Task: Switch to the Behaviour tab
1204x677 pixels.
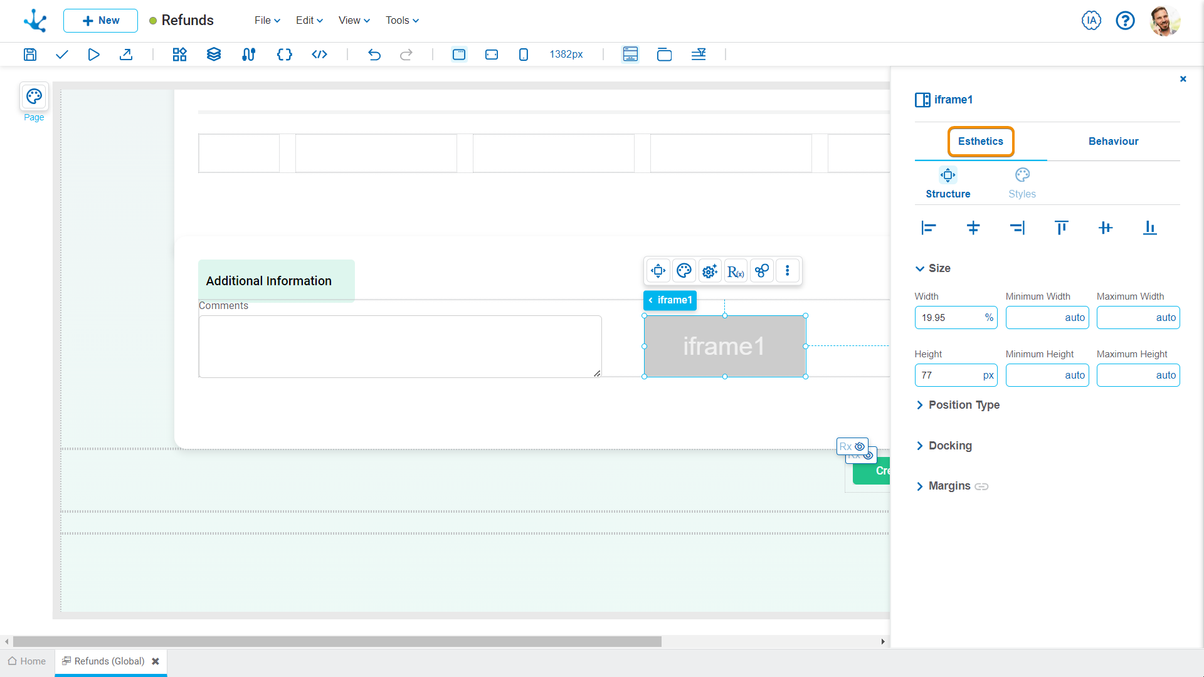Action: pos(1113,142)
